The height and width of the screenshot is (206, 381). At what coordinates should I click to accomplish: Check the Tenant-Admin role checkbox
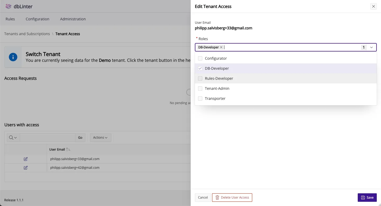(200, 88)
